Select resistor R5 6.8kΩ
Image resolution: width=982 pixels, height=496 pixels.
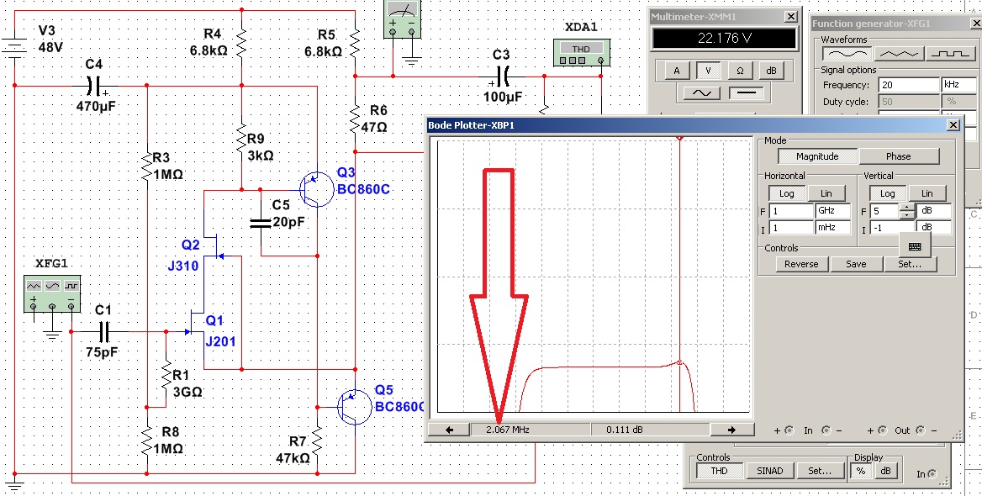click(x=355, y=43)
